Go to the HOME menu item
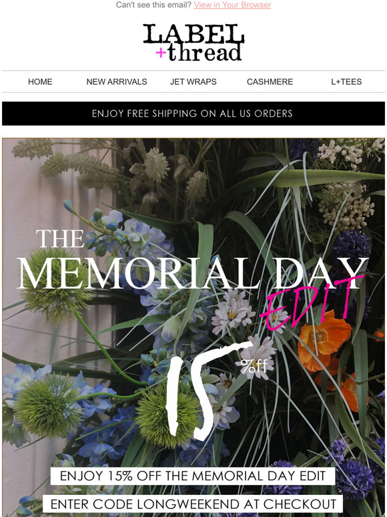 tap(40, 81)
